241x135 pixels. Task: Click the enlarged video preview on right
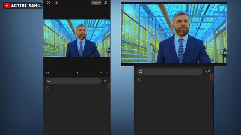point(174,33)
